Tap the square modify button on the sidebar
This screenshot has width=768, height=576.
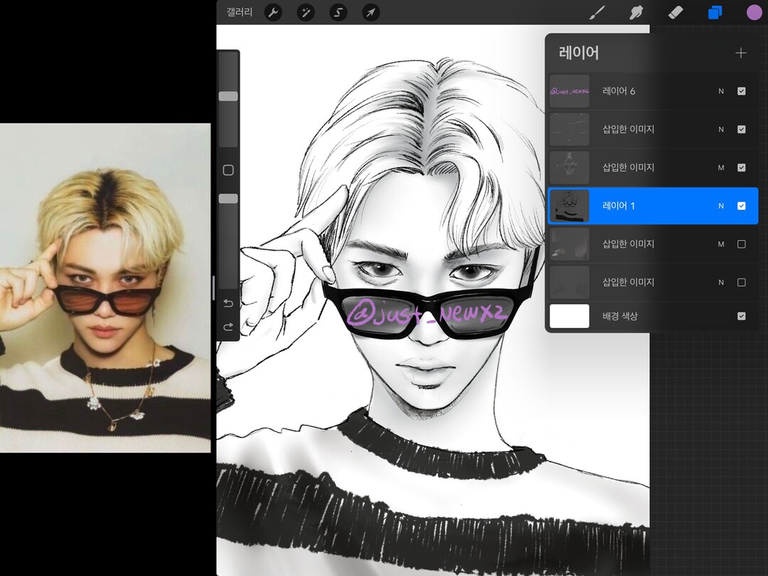(x=228, y=169)
